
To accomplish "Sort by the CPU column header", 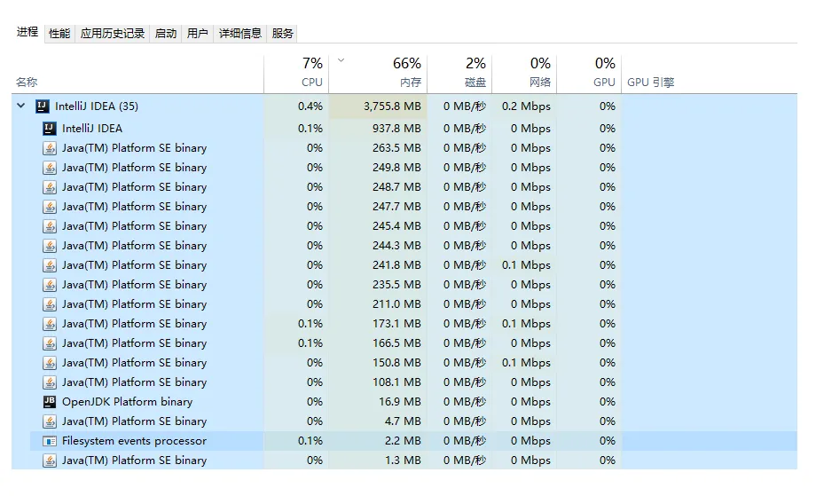I will pos(296,74).
